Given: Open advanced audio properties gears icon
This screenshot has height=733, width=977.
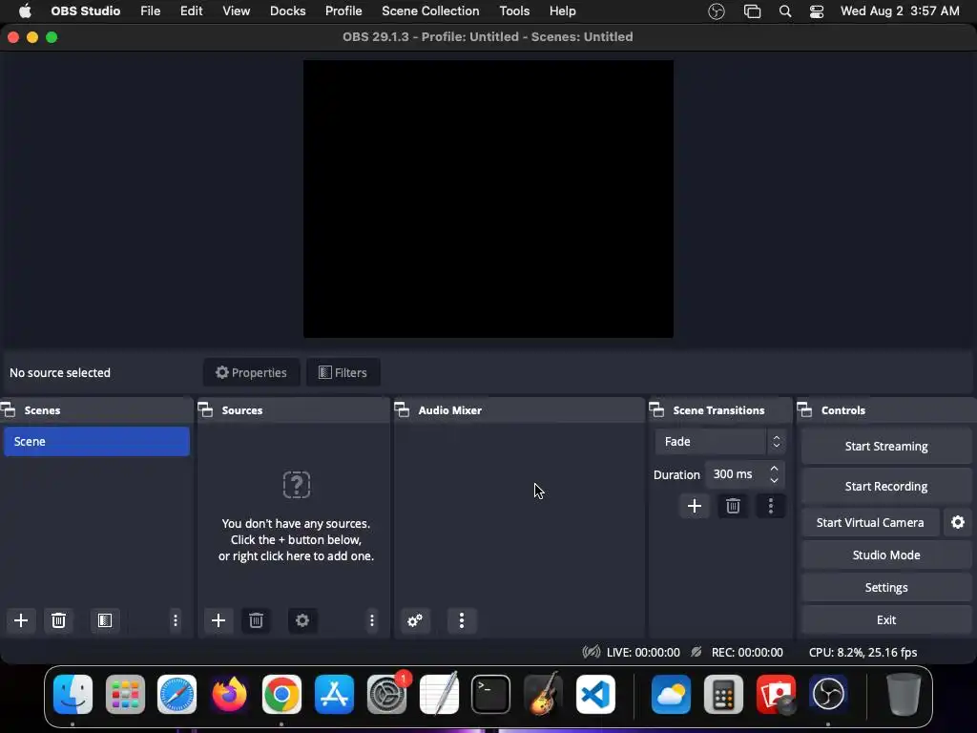Looking at the screenshot, I should (x=415, y=620).
